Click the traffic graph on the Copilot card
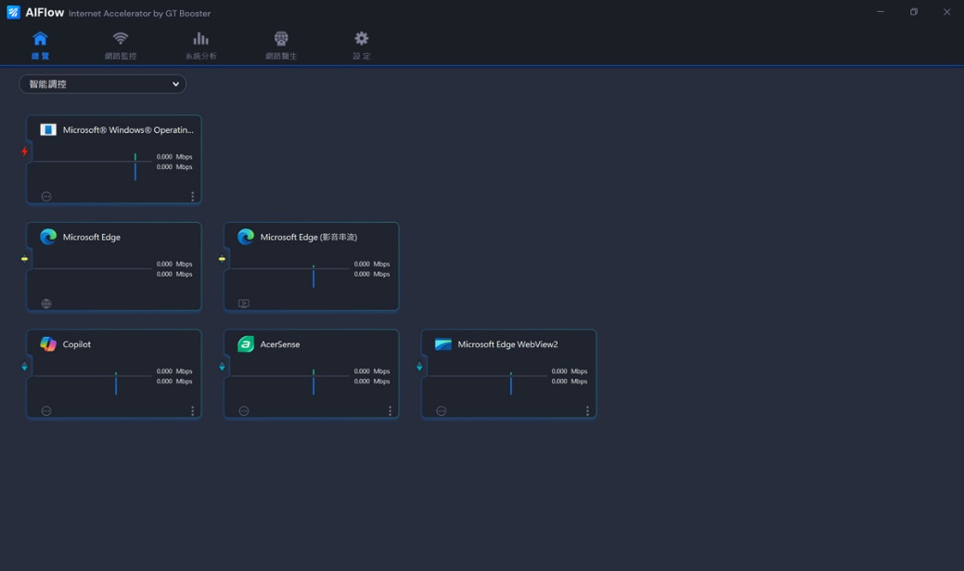 pyautogui.click(x=93, y=377)
